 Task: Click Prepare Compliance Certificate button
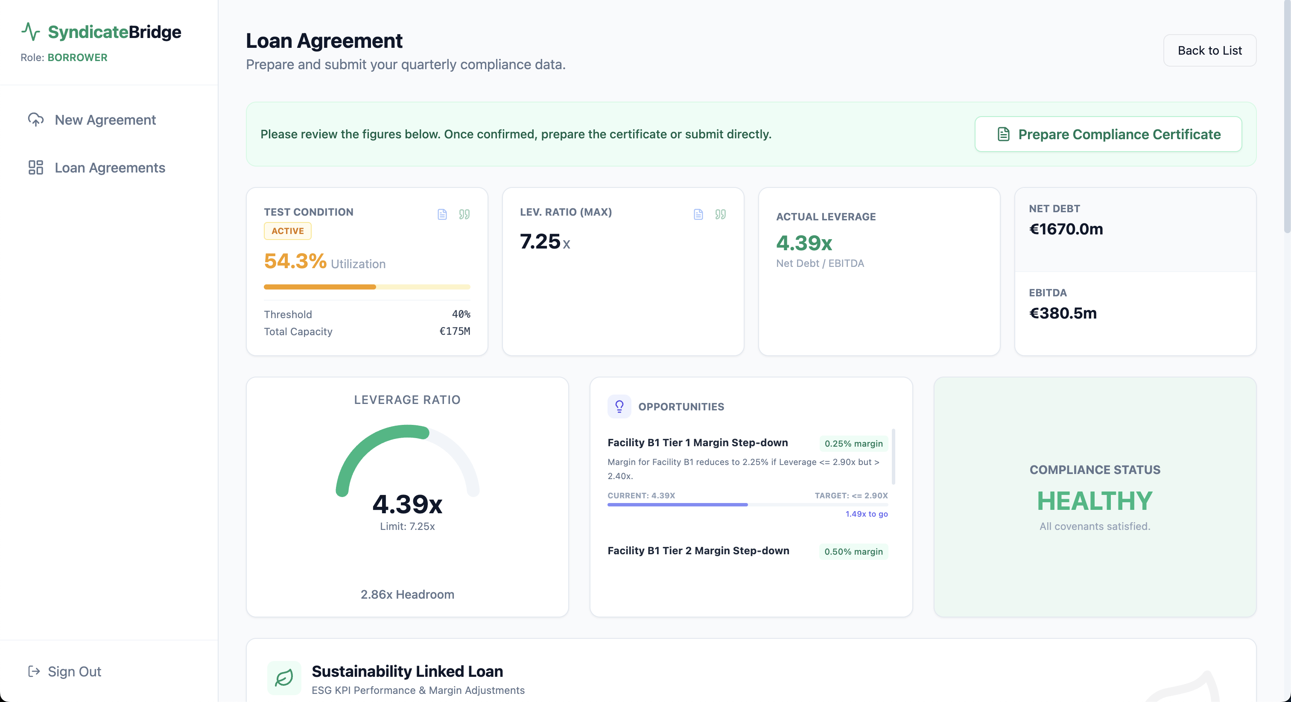[x=1108, y=134]
